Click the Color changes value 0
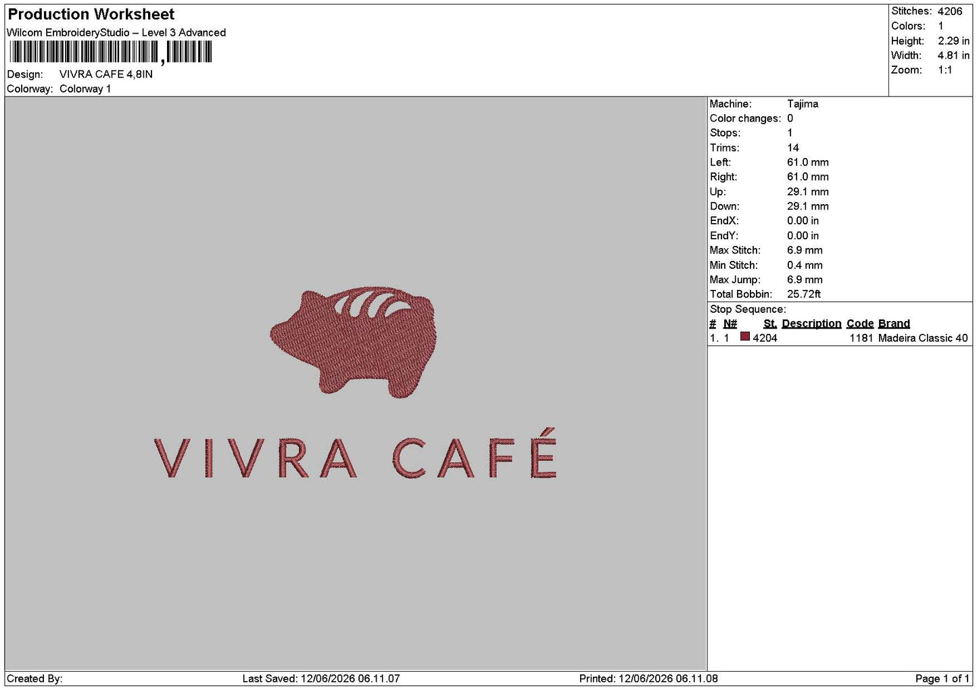The image size is (977, 690). pyautogui.click(x=790, y=118)
